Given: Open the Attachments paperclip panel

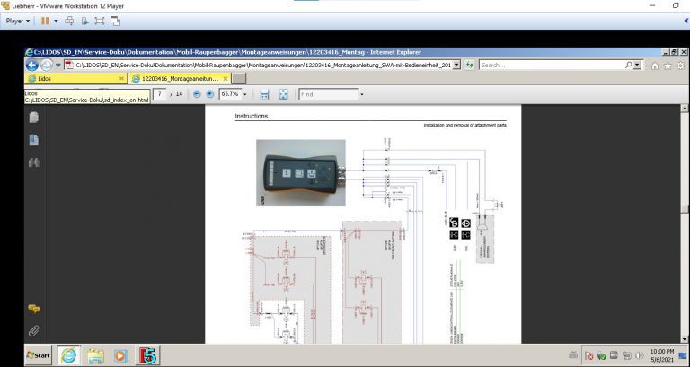Looking at the screenshot, I should tap(34, 331).
